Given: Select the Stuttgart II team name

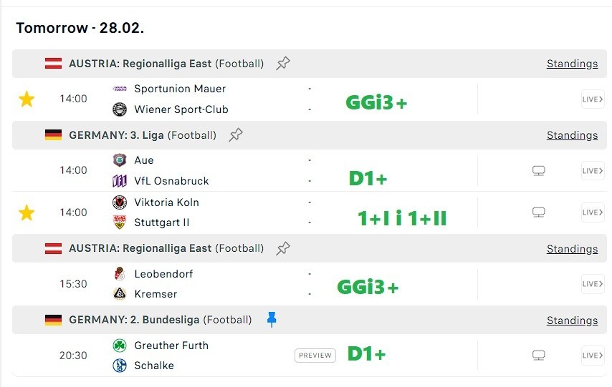Looking at the screenshot, I should pos(162,222).
